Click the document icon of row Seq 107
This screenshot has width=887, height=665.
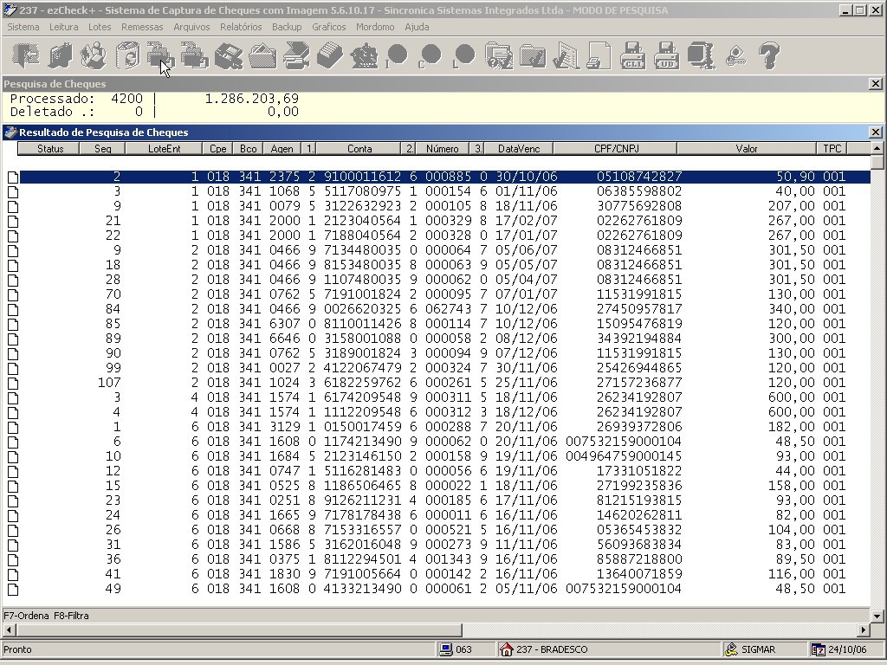(x=13, y=384)
